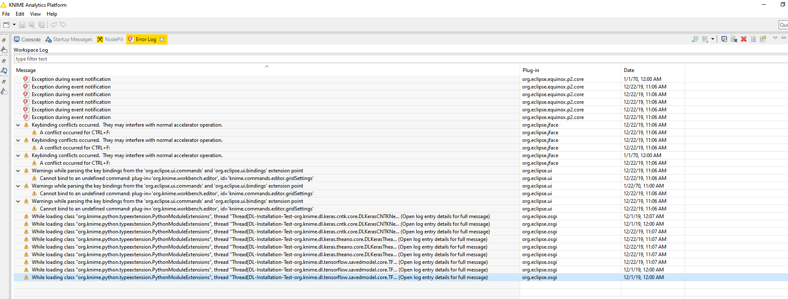
Task: Open the File menu
Action: tap(6, 14)
